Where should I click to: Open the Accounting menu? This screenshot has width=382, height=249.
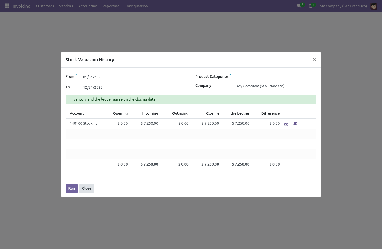click(x=88, y=6)
